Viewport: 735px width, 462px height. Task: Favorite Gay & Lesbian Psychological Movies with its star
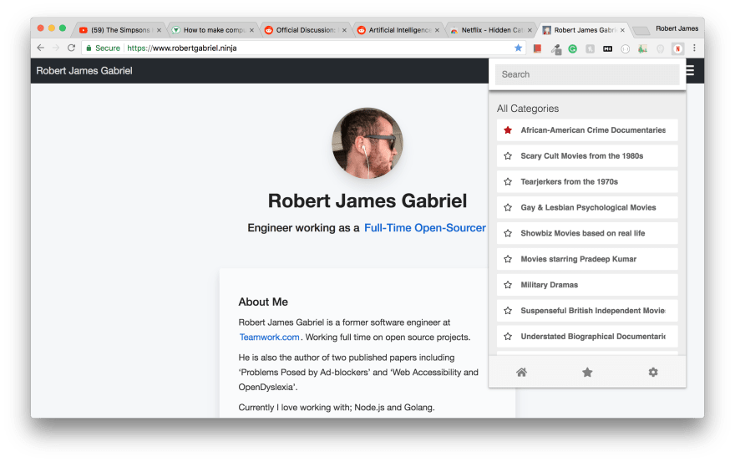pyautogui.click(x=508, y=208)
